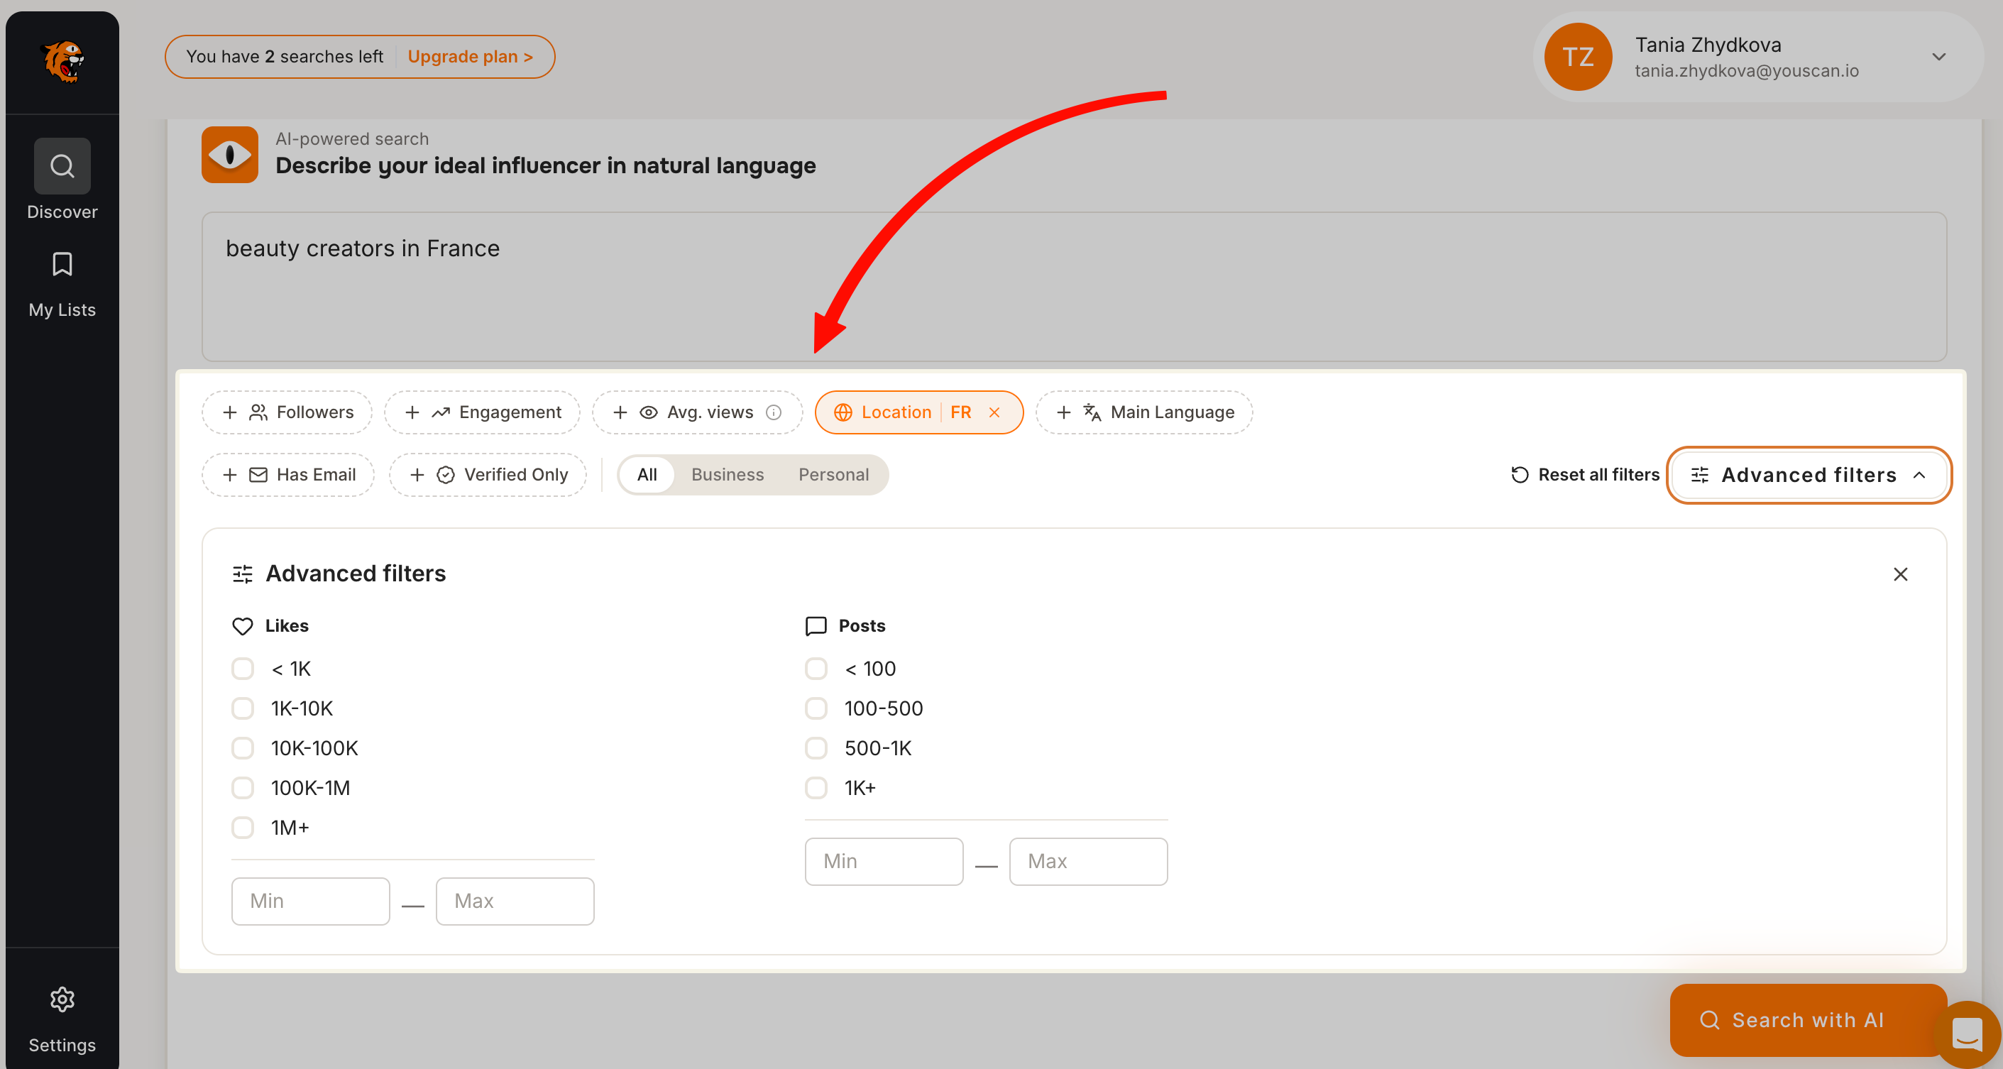Click the Posts Min input field

click(883, 860)
